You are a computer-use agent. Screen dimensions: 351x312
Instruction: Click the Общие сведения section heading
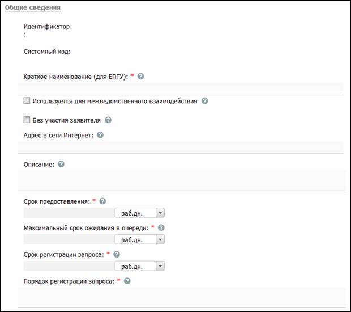coord(33,7)
